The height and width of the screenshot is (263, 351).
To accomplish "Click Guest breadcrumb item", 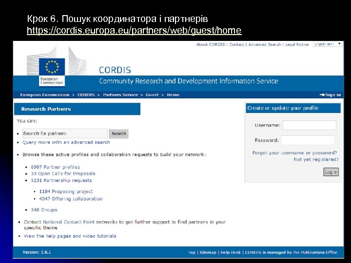I will coord(152,95).
